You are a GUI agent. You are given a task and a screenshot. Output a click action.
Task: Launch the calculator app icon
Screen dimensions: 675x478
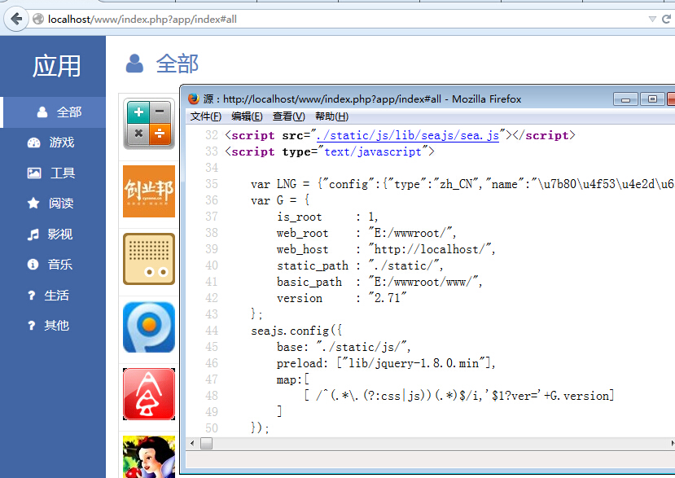point(148,124)
